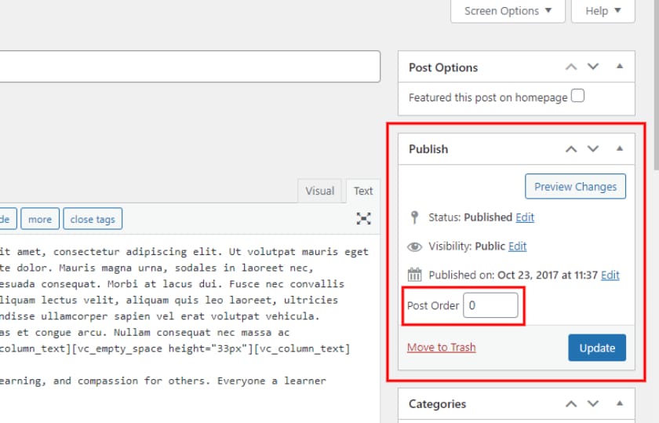Collapse the Publish panel triangle
Screen dimensions: 659x423
619,149
